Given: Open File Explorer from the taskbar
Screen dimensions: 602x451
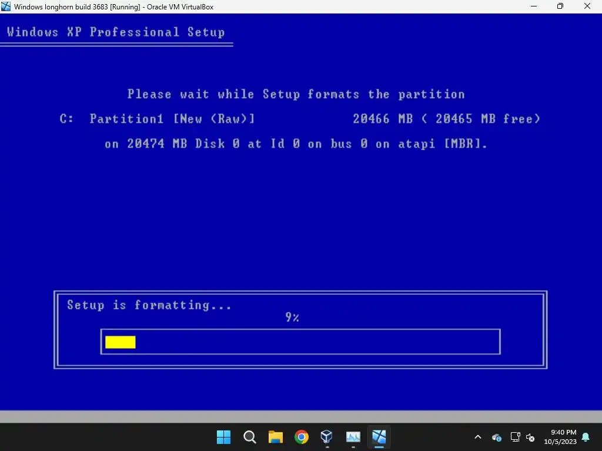Looking at the screenshot, I should point(276,437).
